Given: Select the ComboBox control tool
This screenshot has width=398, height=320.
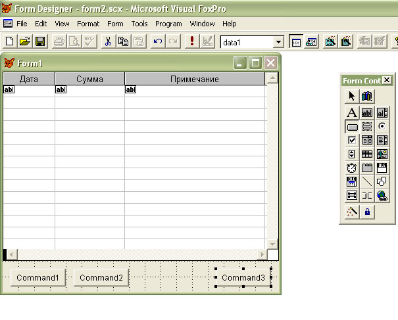Looking at the screenshot, I should click(367, 140).
